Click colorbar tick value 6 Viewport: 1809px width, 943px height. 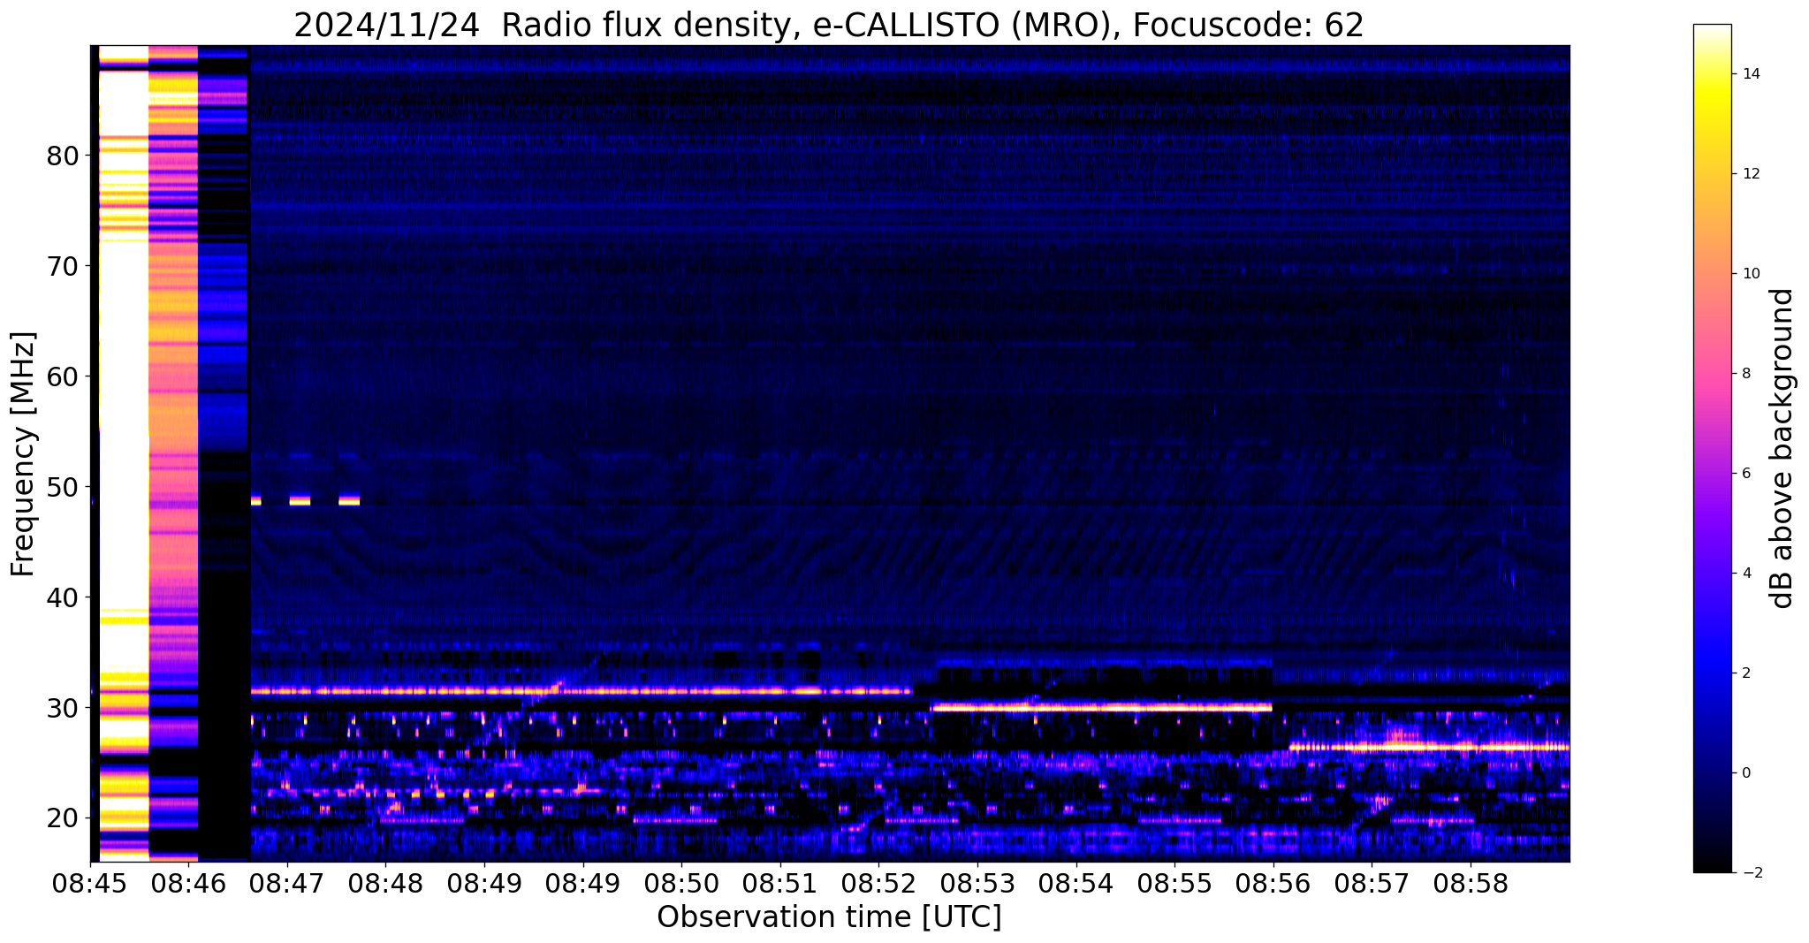click(x=1745, y=474)
